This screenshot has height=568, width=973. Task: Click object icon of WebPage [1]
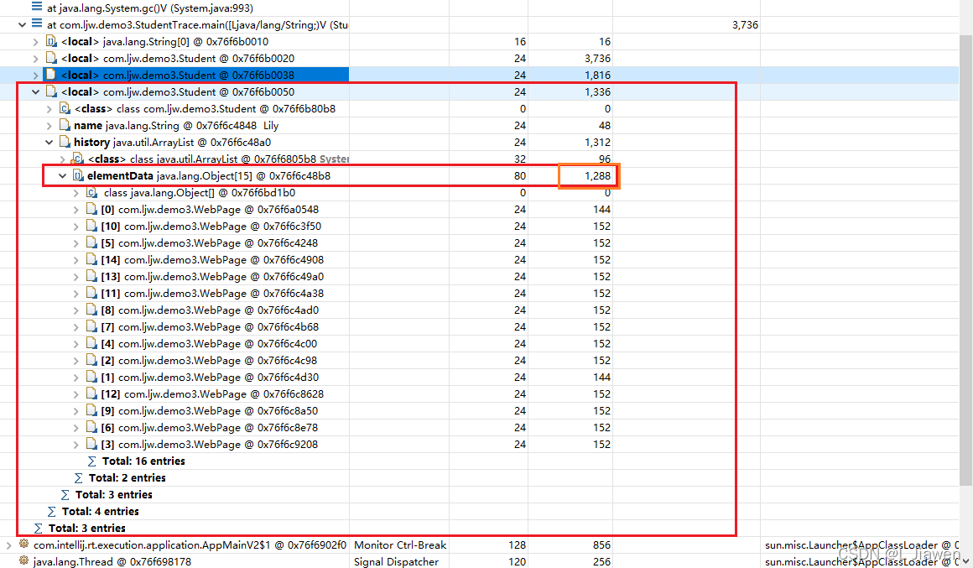coord(91,376)
